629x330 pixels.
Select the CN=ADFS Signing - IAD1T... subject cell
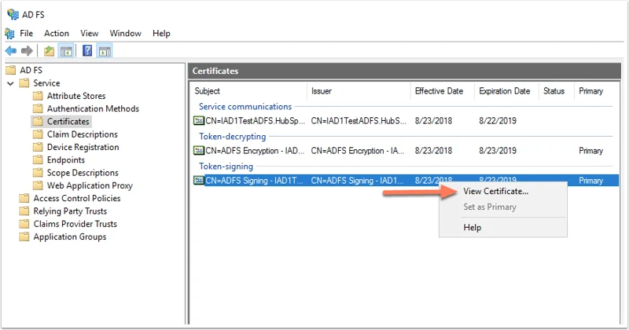pyautogui.click(x=254, y=181)
